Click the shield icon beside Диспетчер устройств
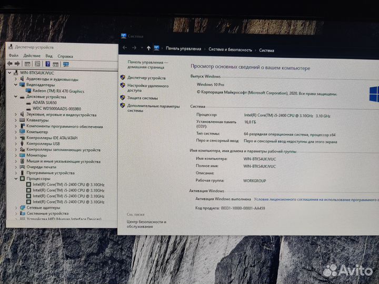Image resolution: width=379 pixels, height=284 pixels. coord(123,77)
